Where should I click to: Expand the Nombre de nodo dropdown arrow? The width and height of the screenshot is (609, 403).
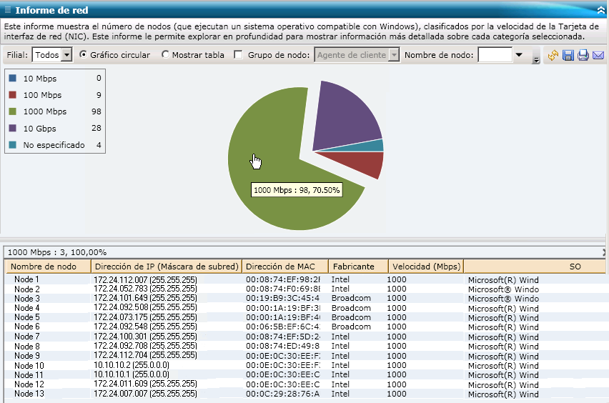point(519,55)
